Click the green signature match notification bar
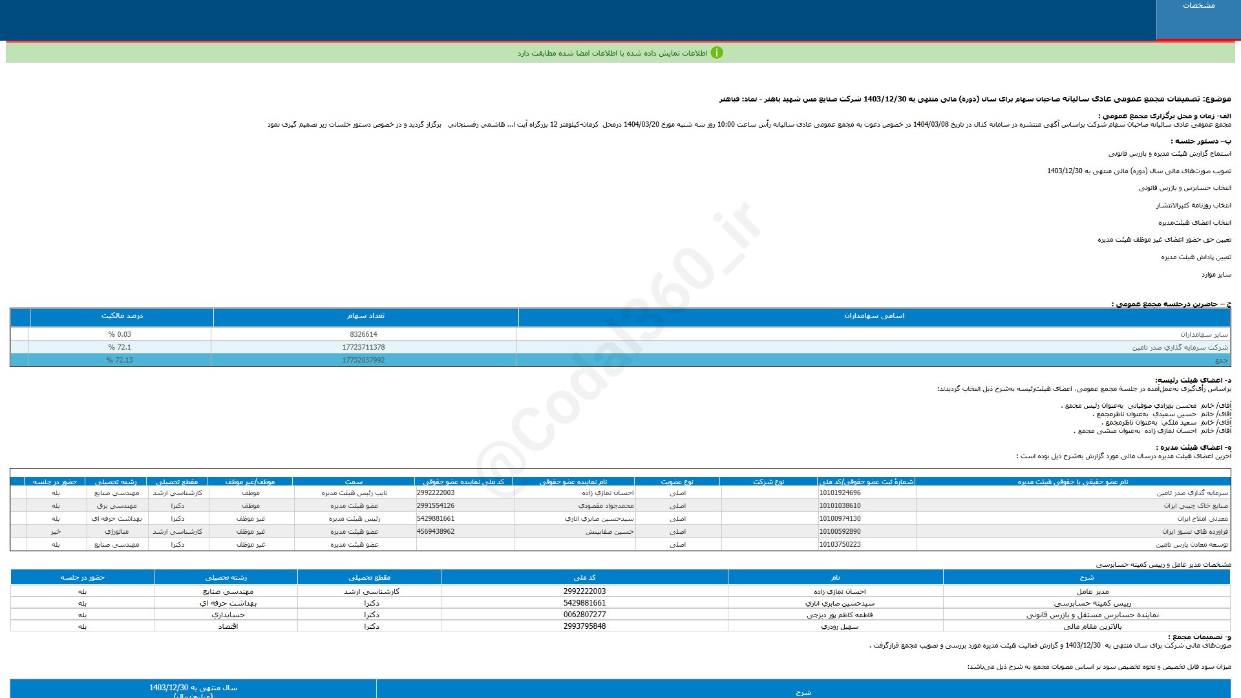 (620, 53)
